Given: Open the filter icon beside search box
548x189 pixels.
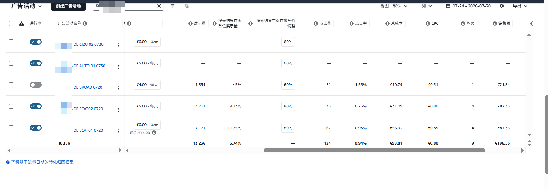Looking at the screenshot, I should click(x=173, y=6).
